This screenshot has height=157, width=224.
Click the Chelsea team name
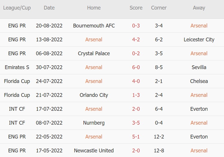[199, 81]
